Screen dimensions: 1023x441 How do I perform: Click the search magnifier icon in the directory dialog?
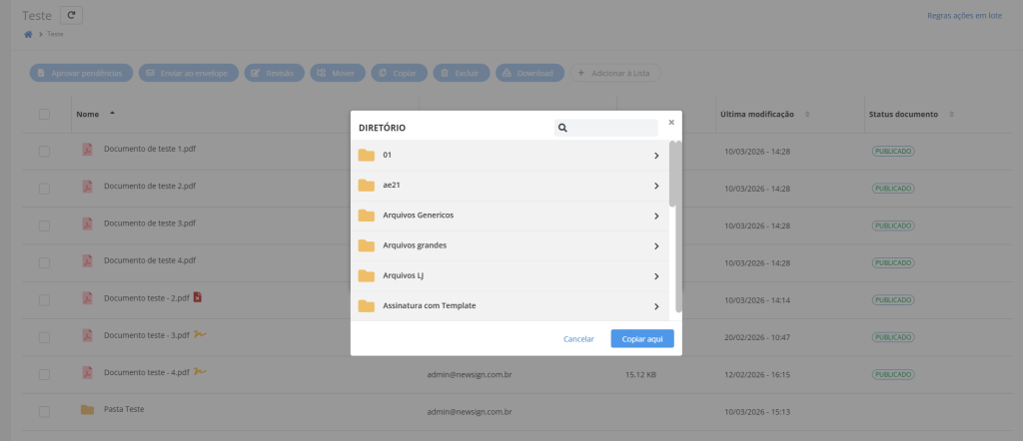click(x=563, y=128)
